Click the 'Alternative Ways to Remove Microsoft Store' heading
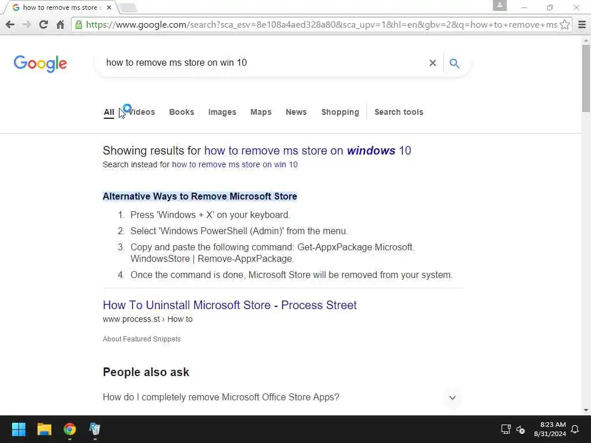This screenshot has height=443, width=591. [x=200, y=197]
